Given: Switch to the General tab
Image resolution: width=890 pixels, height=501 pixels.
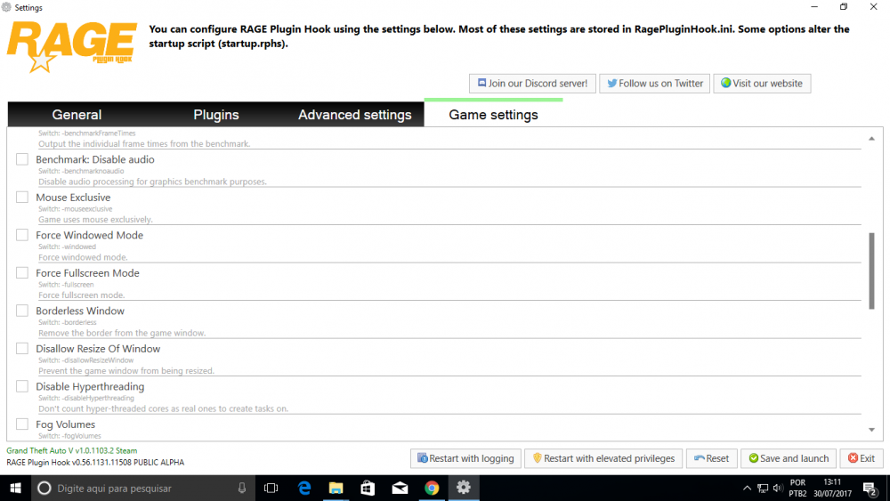Looking at the screenshot, I should [77, 115].
